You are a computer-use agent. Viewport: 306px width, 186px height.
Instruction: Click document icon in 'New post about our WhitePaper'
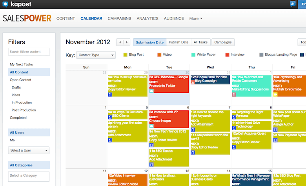[x=275, y=130]
